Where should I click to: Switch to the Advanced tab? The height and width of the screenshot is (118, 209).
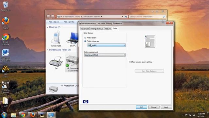click(85, 29)
